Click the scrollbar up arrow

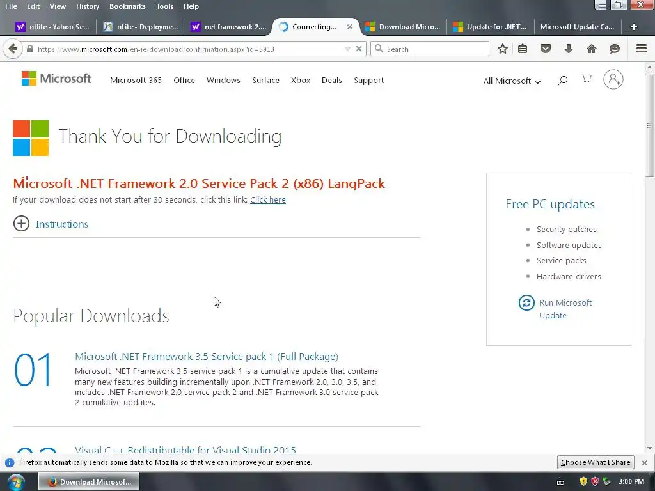click(x=649, y=67)
